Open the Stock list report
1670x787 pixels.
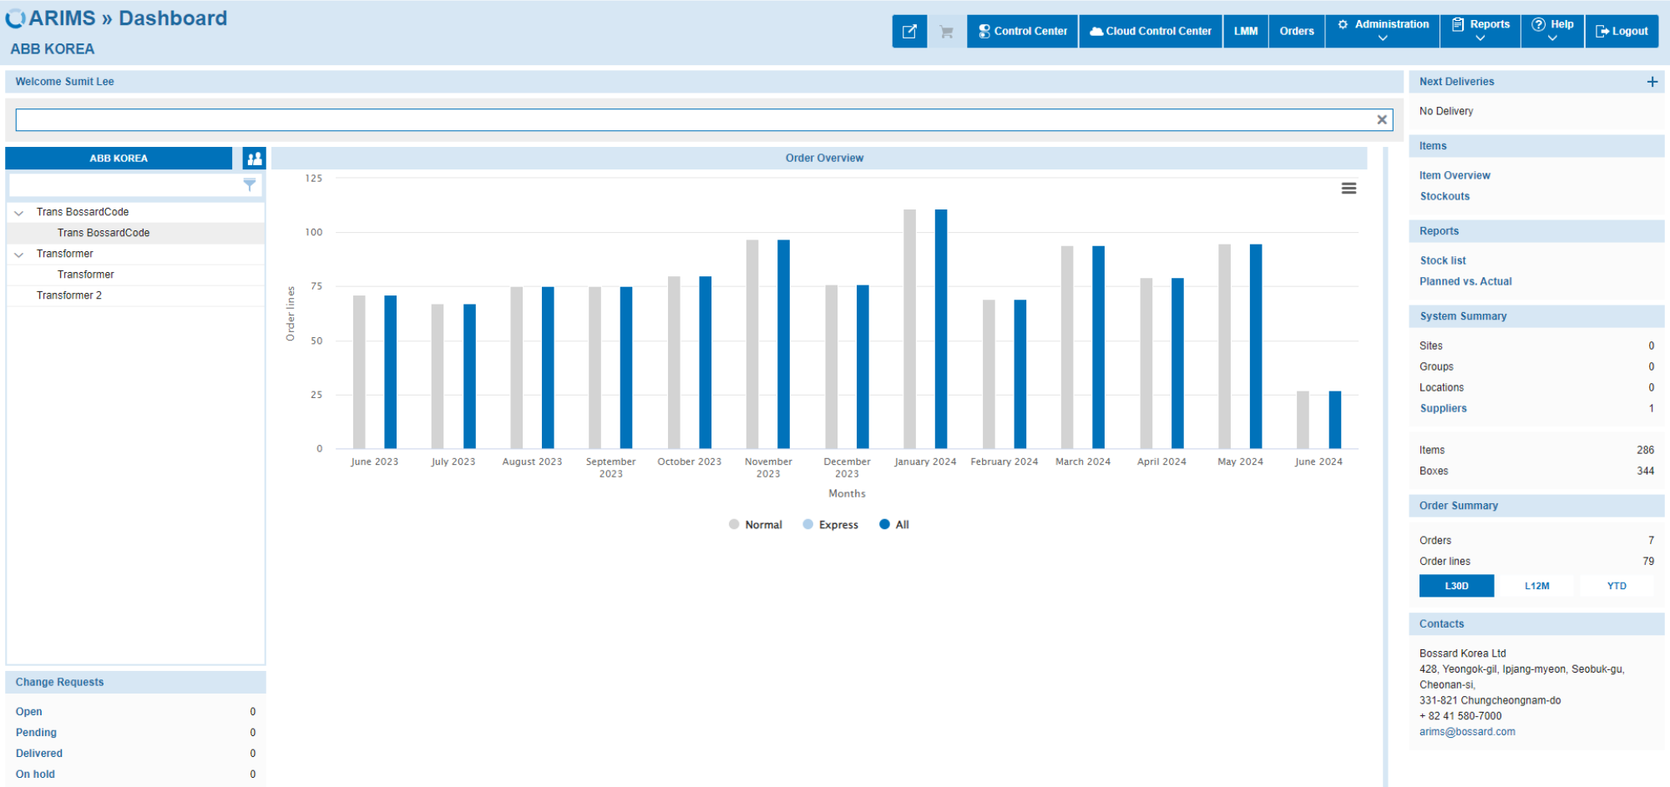1443,261
